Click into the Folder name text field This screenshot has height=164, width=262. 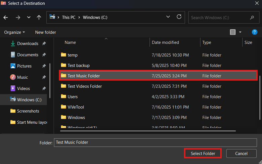(155, 142)
